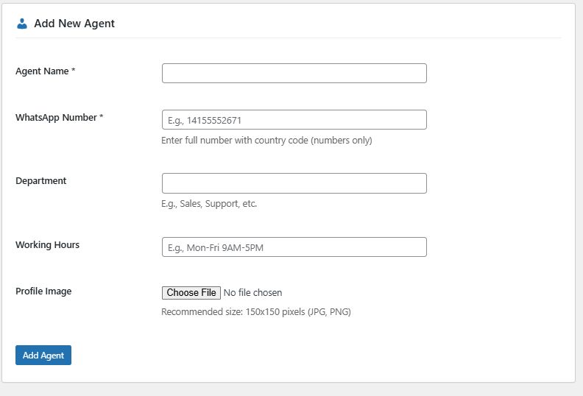Click the Agent Name label

(42, 71)
